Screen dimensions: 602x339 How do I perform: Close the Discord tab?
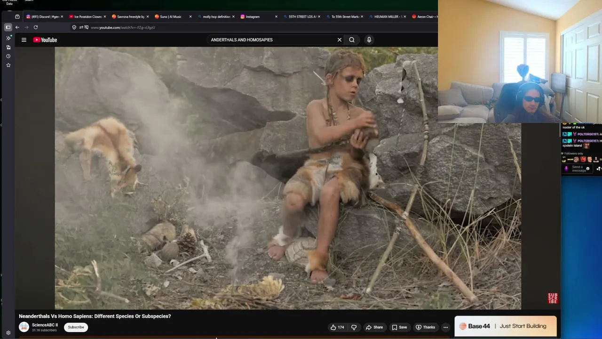[62, 16]
